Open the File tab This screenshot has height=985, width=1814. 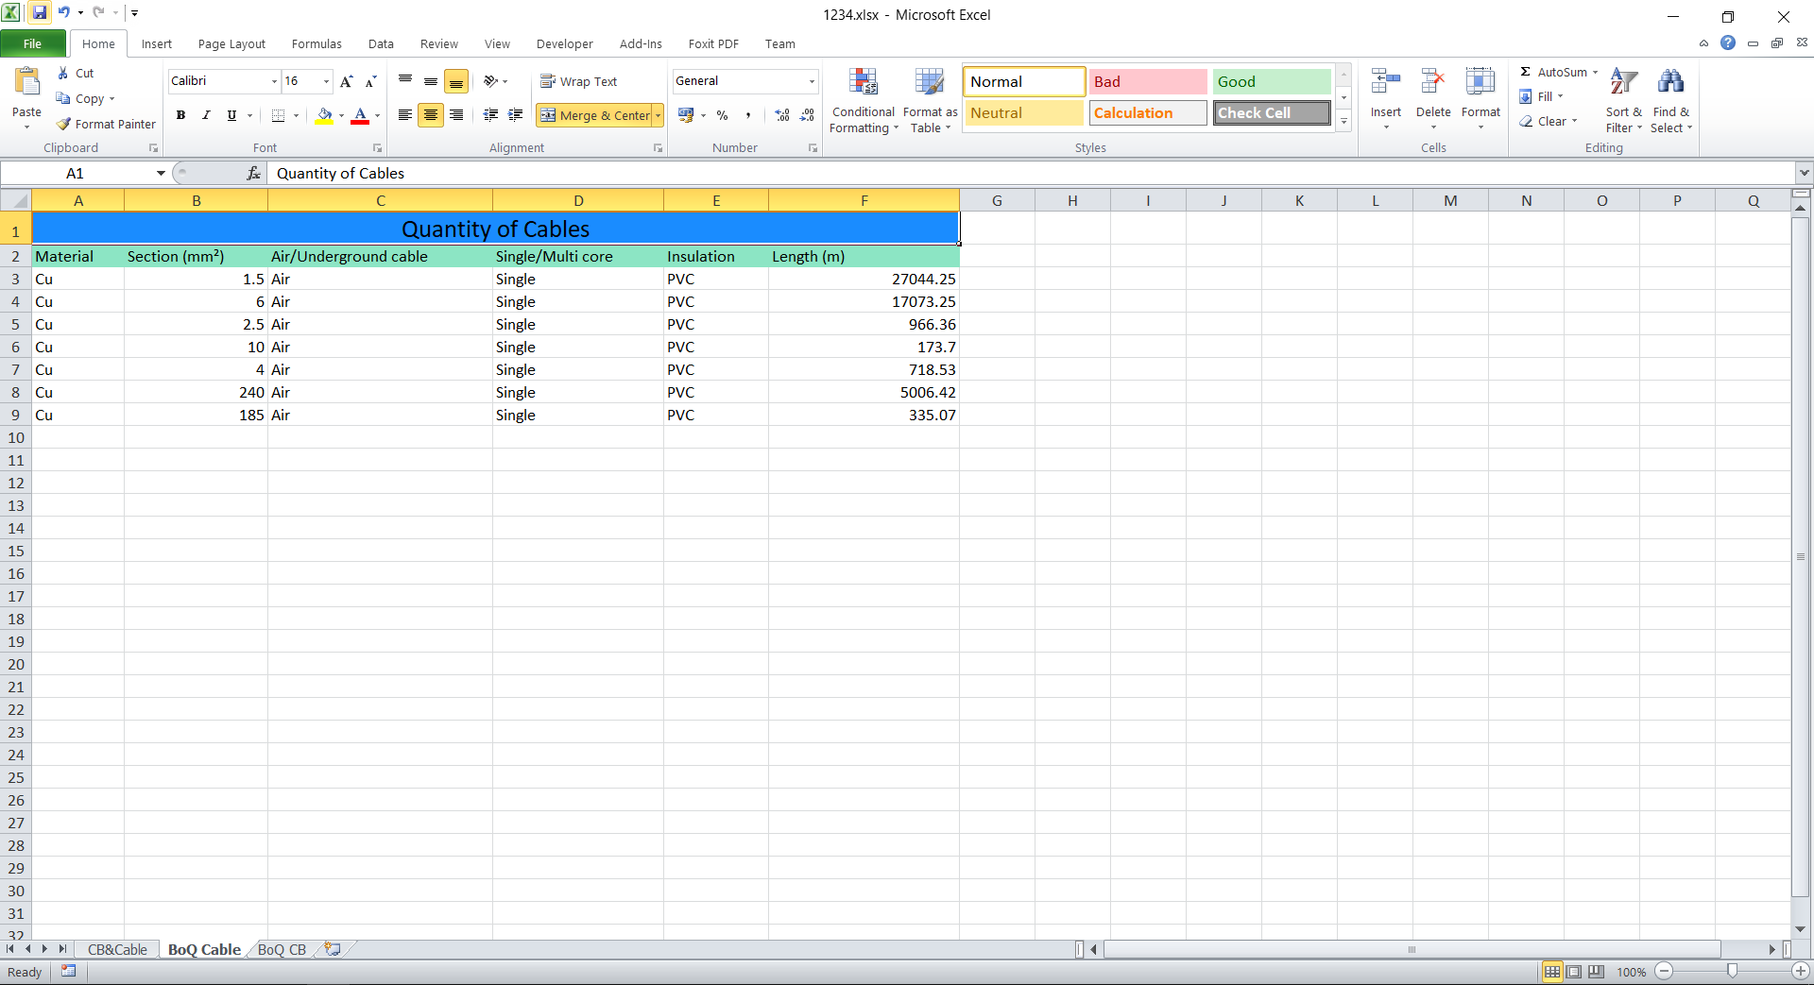(33, 43)
